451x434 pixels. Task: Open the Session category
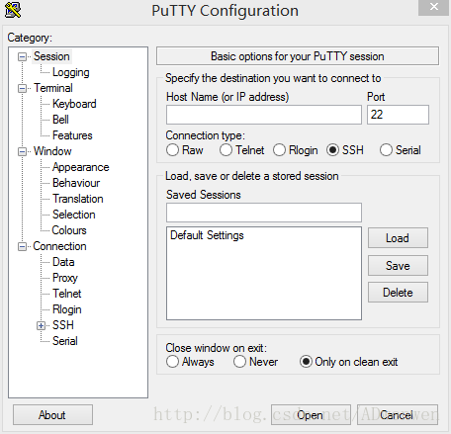[51, 56]
